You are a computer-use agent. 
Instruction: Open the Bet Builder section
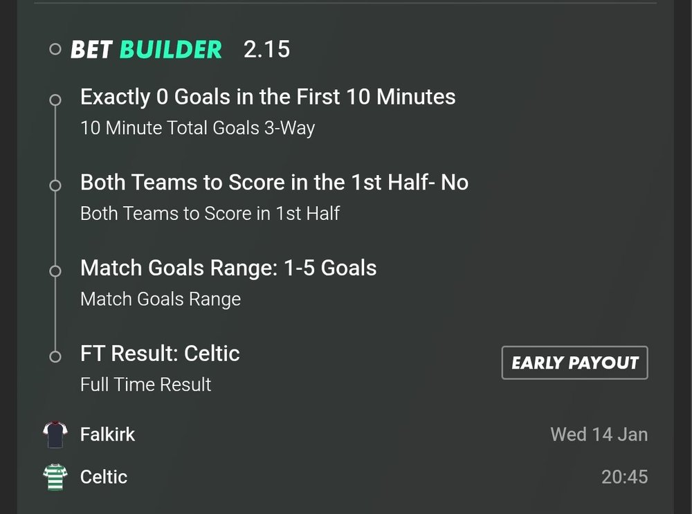145,48
